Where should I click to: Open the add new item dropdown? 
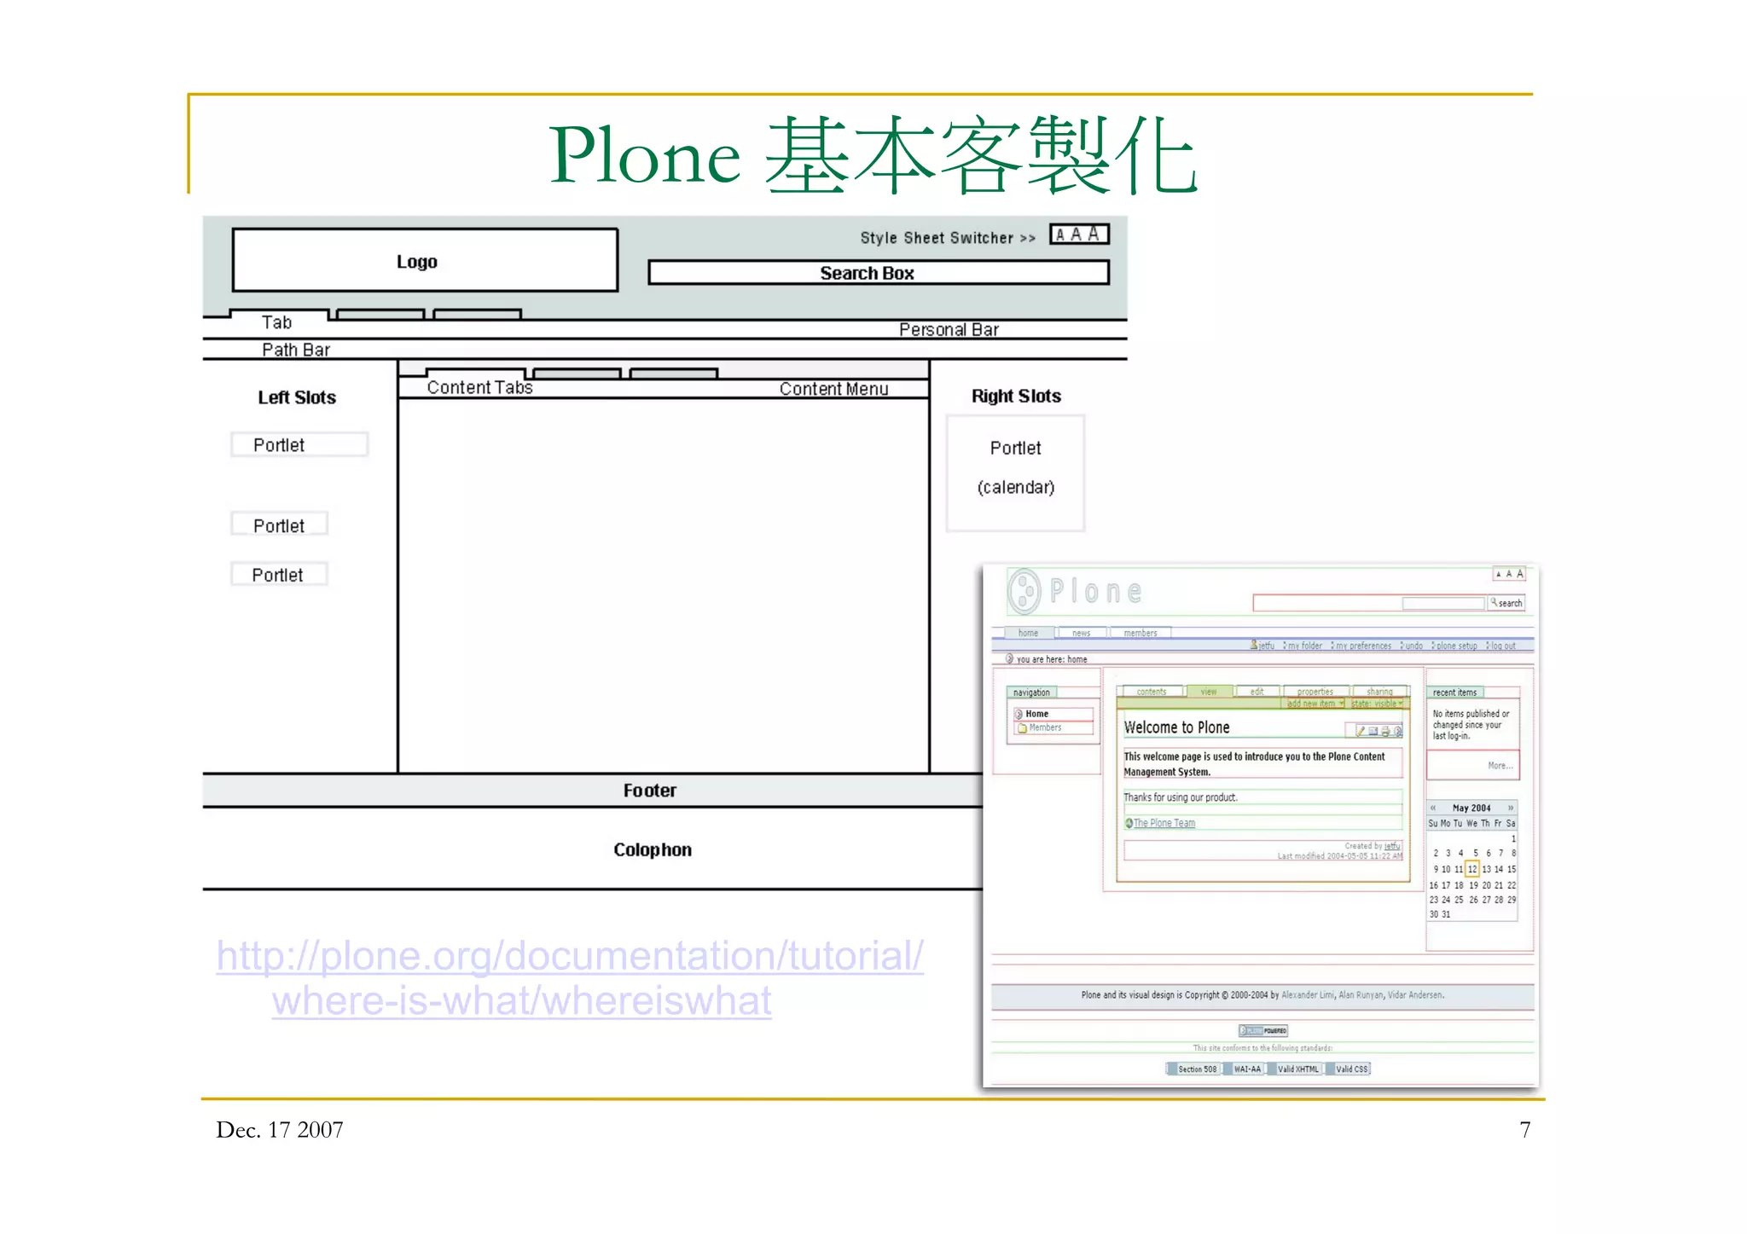point(1315,704)
